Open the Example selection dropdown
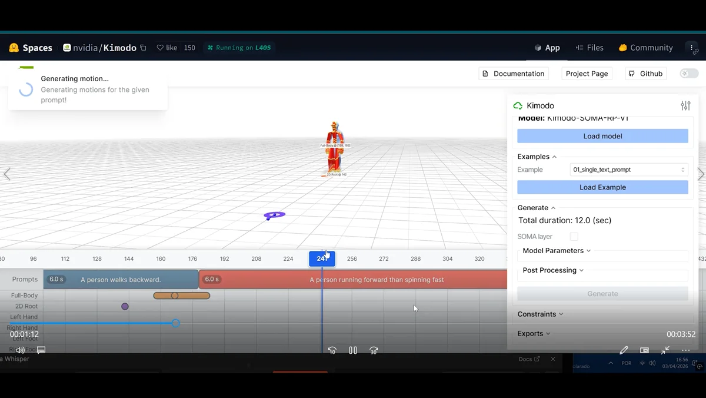The width and height of the screenshot is (706, 398). [x=628, y=170]
